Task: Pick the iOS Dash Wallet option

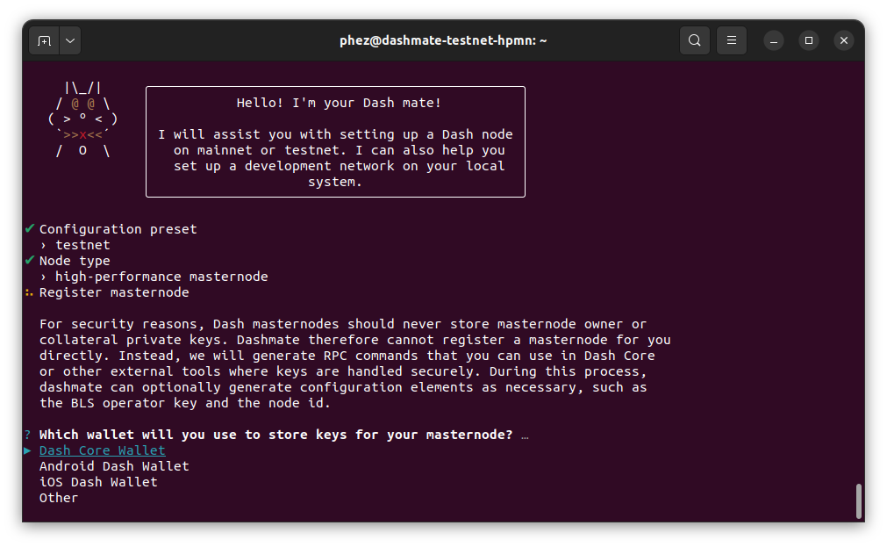Action: pos(98,482)
